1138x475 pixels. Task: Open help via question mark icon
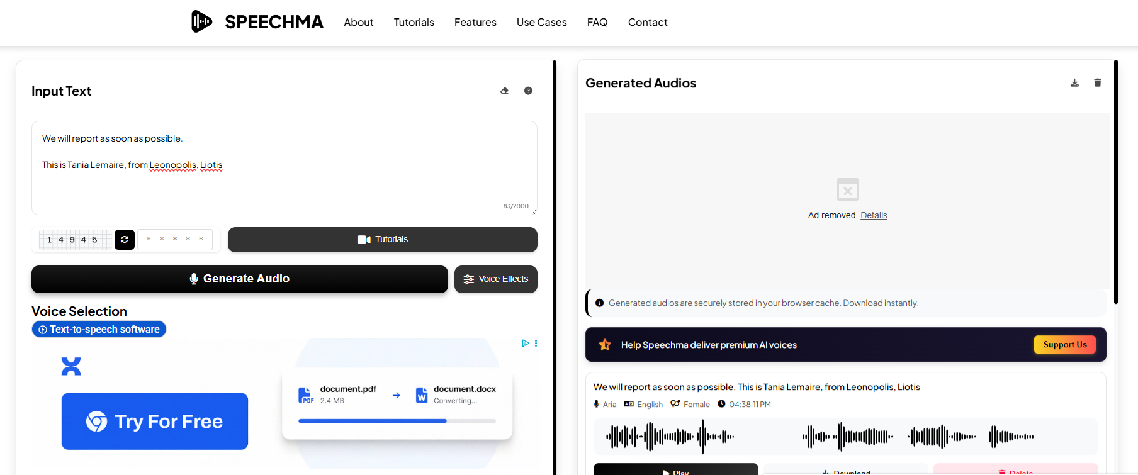[x=528, y=91]
